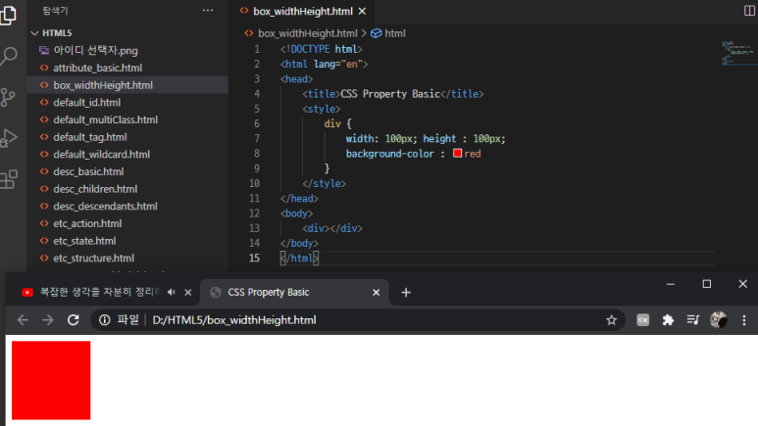Image resolution: width=758 pixels, height=426 pixels.
Task: Reload the browser page
Action: 73,319
